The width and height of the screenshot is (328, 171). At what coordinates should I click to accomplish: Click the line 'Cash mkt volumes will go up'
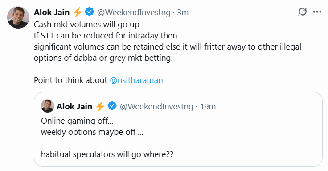(x=86, y=25)
